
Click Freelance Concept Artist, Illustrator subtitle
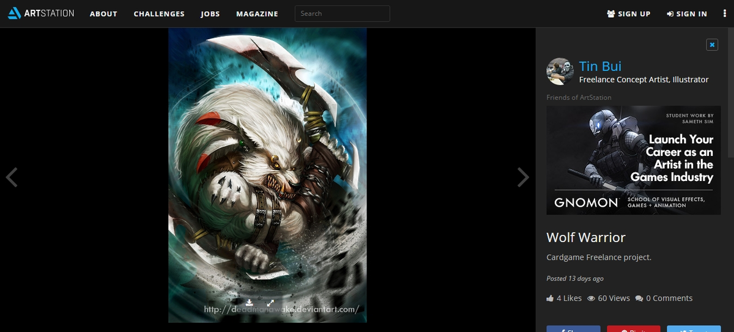pos(644,79)
